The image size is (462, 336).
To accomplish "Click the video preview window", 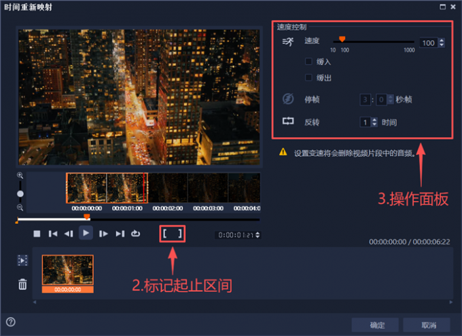I will (x=139, y=97).
